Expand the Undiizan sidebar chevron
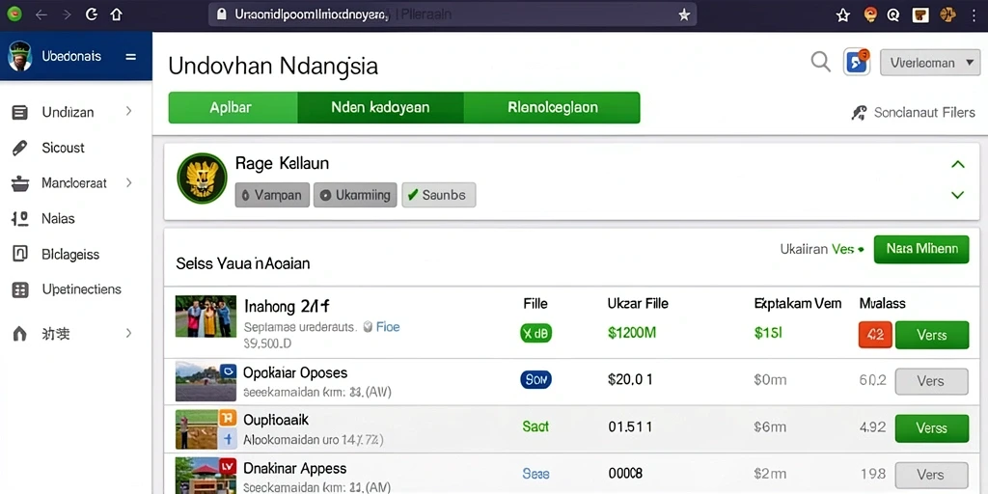Image resolution: width=988 pixels, height=494 pixels. [x=128, y=112]
